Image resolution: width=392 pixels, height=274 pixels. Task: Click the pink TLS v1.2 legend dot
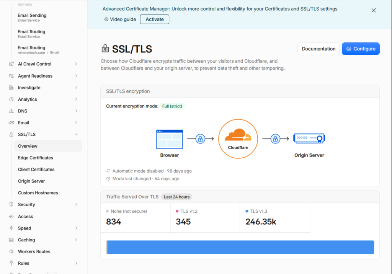[x=177, y=211]
